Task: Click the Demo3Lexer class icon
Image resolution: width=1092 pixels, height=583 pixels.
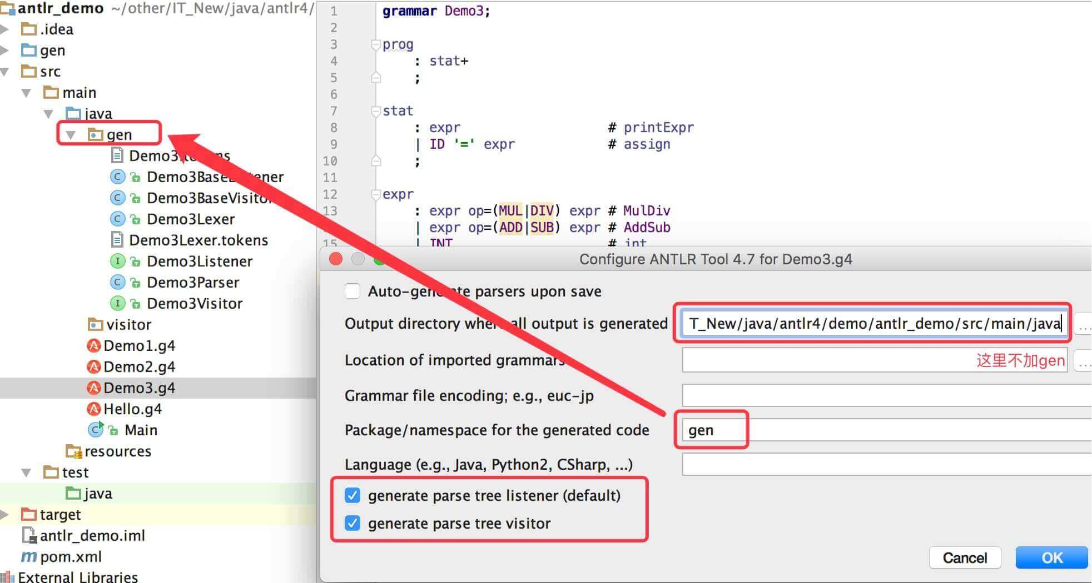Action: pyautogui.click(x=117, y=219)
